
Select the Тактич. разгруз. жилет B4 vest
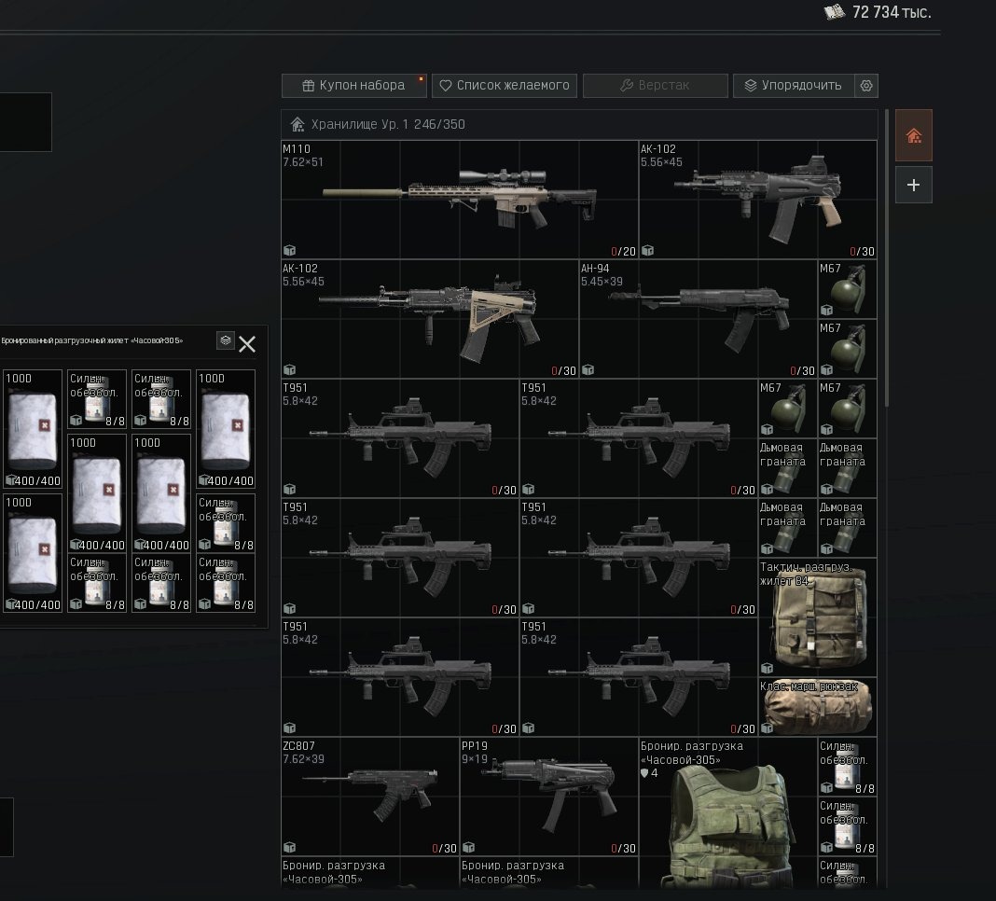click(818, 617)
